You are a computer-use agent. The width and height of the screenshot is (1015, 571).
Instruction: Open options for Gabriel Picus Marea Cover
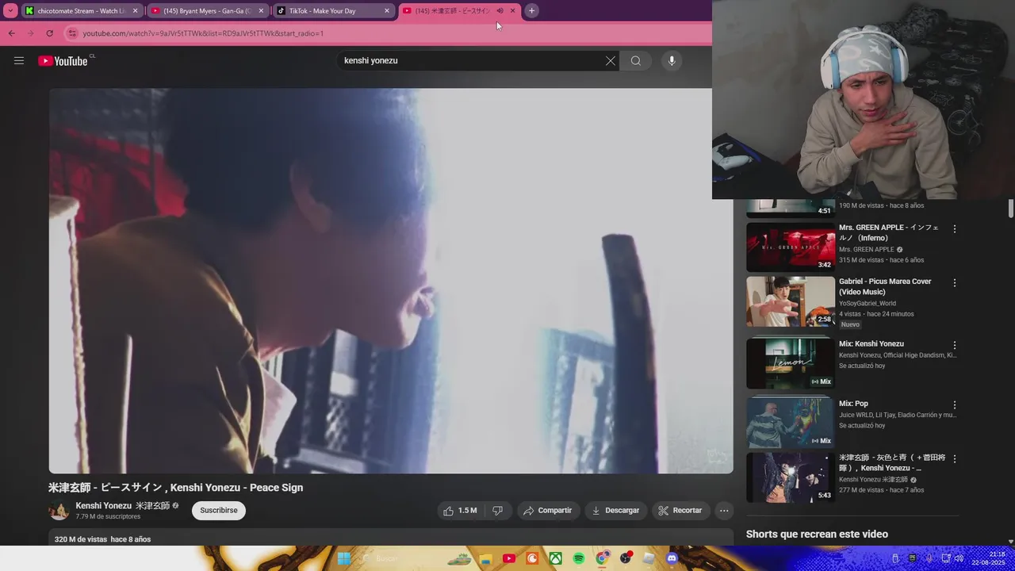tap(955, 283)
